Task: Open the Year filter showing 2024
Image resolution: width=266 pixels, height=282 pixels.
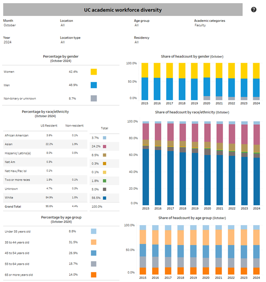Action: click(8, 42)
